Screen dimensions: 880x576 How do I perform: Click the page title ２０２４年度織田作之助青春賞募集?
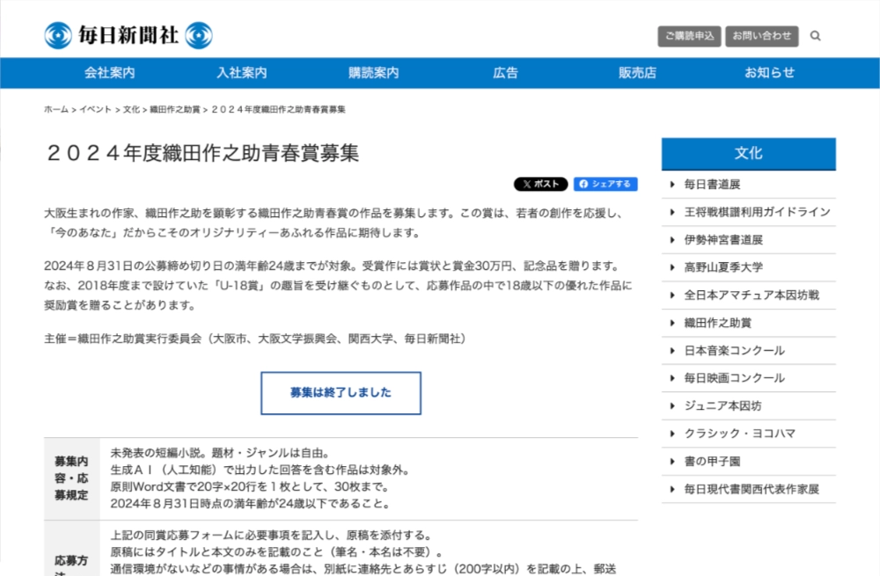coord(202,153)
